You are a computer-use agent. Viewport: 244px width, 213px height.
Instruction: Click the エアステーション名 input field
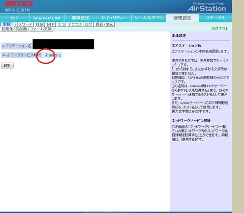64,44
